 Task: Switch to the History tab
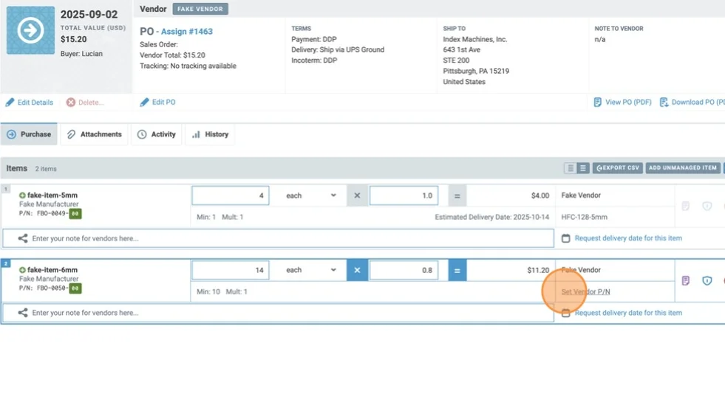point(210,134)
